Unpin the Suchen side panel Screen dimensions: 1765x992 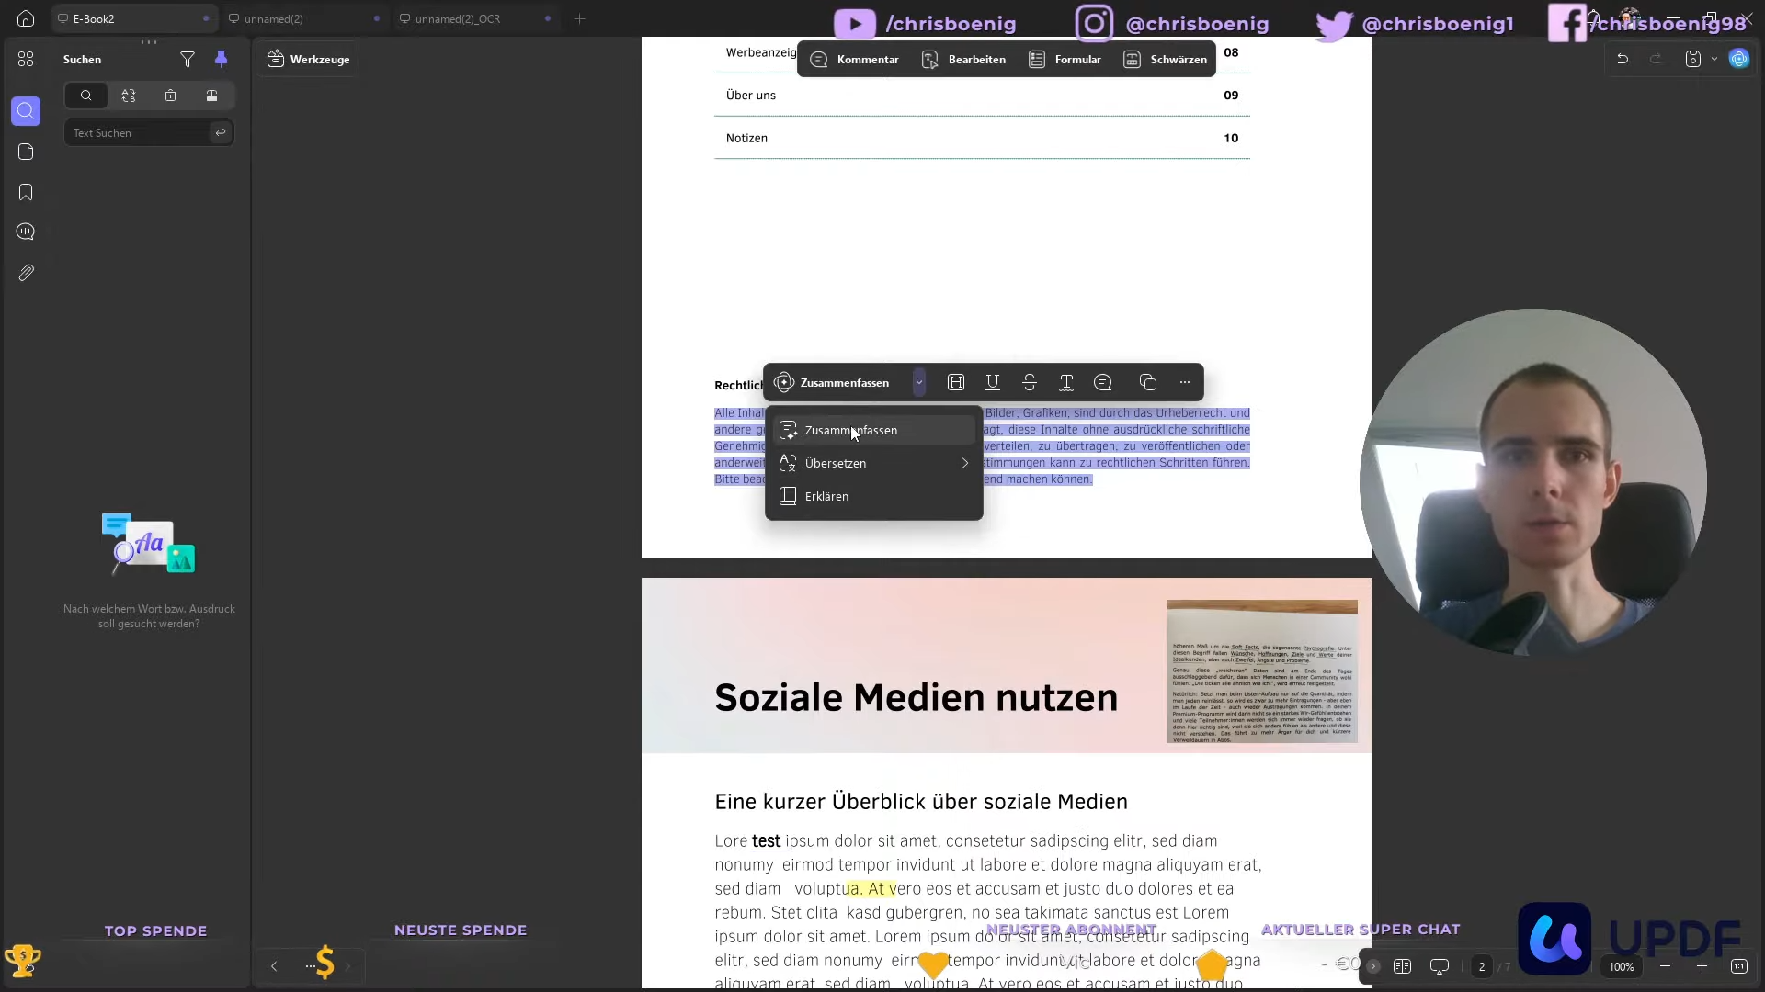pos(221,59)
